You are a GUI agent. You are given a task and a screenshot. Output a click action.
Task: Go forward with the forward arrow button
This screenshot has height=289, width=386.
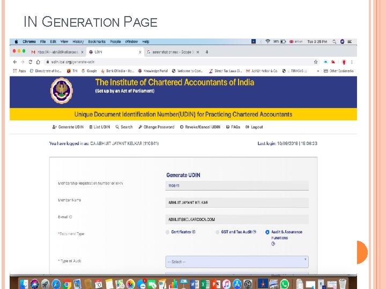pyautogui.click(x=23, y=62)
